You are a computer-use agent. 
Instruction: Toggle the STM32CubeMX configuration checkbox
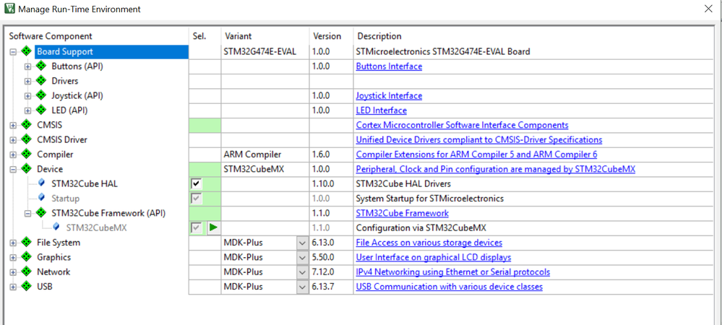(196, 228)
